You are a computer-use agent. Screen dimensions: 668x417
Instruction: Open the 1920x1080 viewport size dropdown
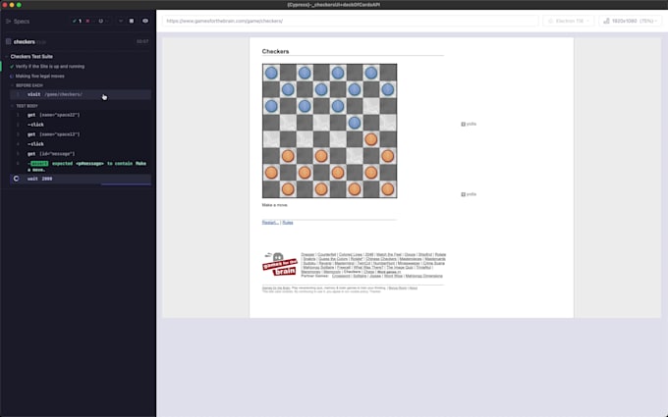point(631,21)
